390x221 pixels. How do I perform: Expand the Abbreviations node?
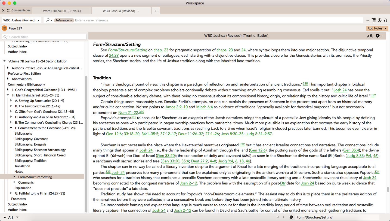coord(8,79)
